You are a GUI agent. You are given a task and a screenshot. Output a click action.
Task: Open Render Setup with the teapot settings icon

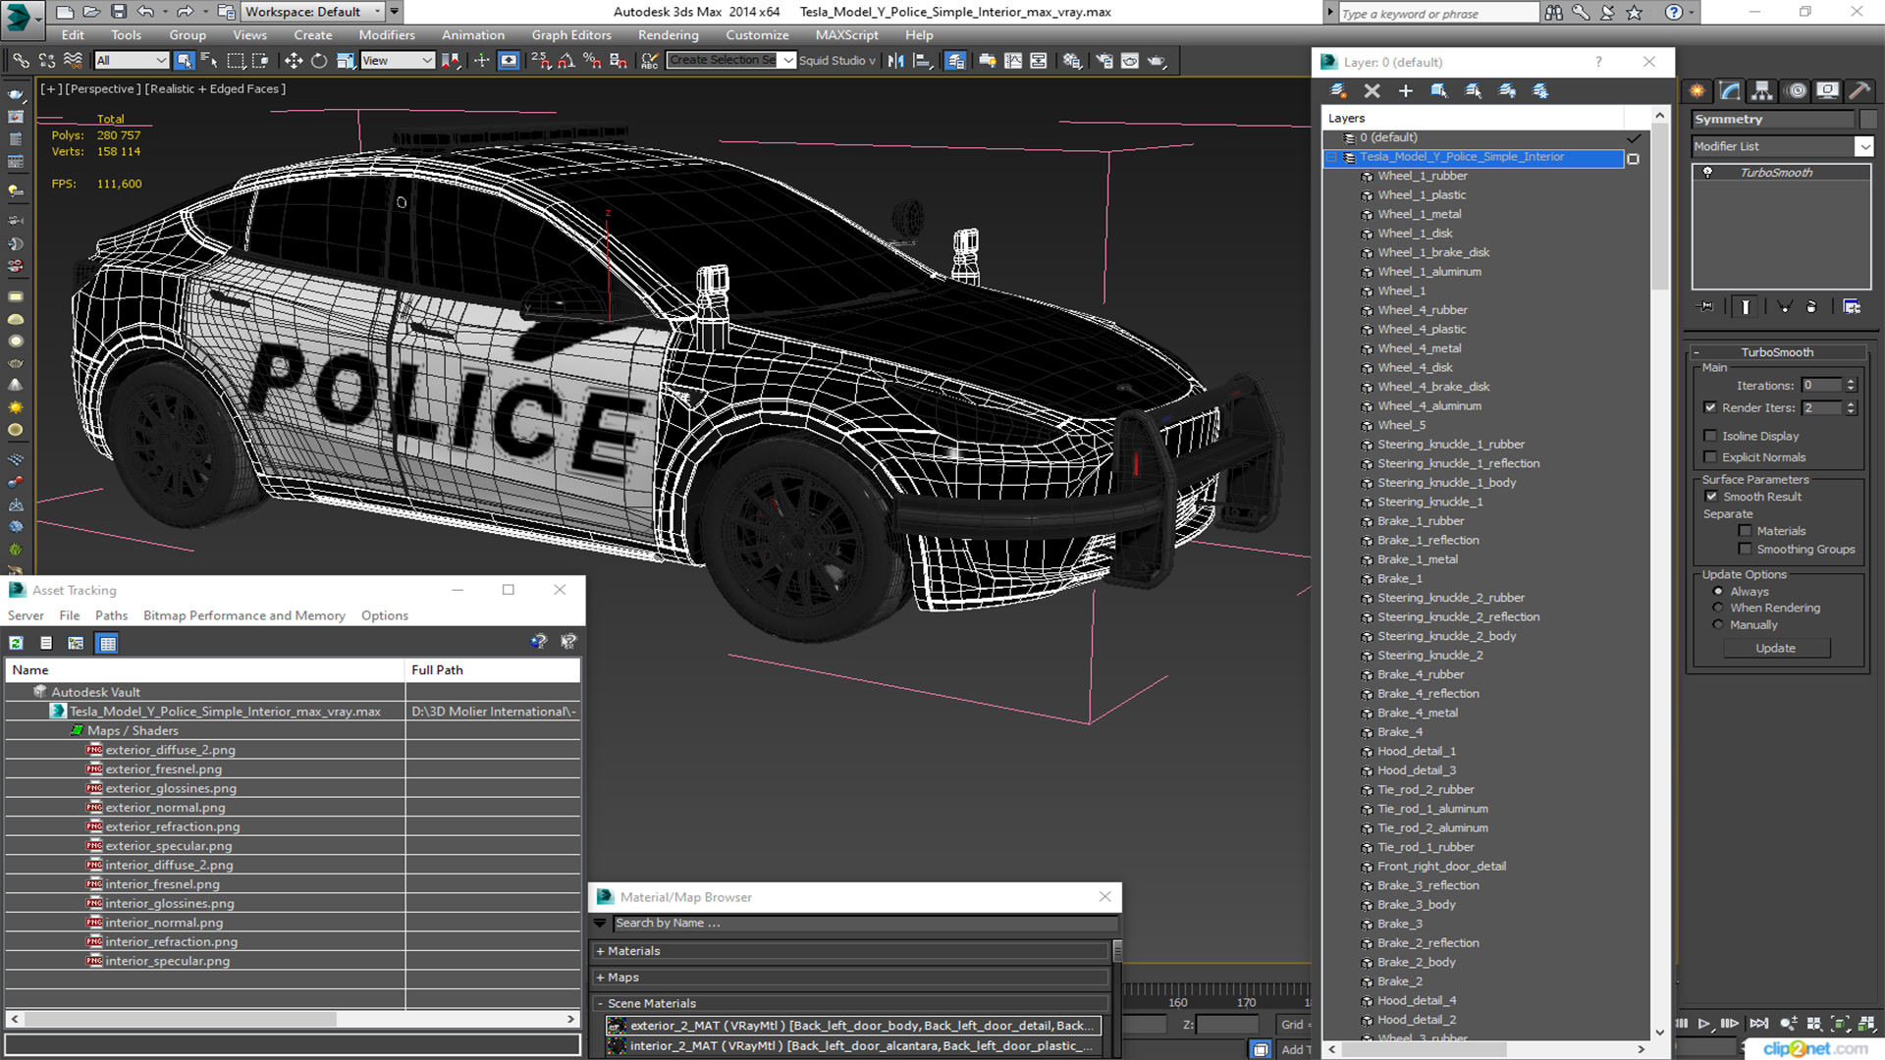pyautogui.click(x=1104, y=61)
